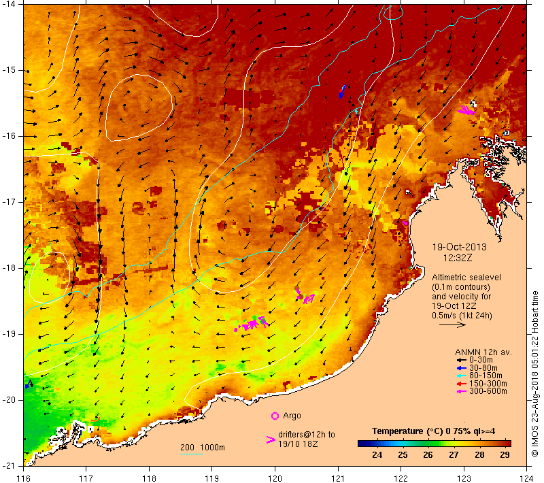
Task: Click the Altimetric sealevel text
Action: pos(466,278)
